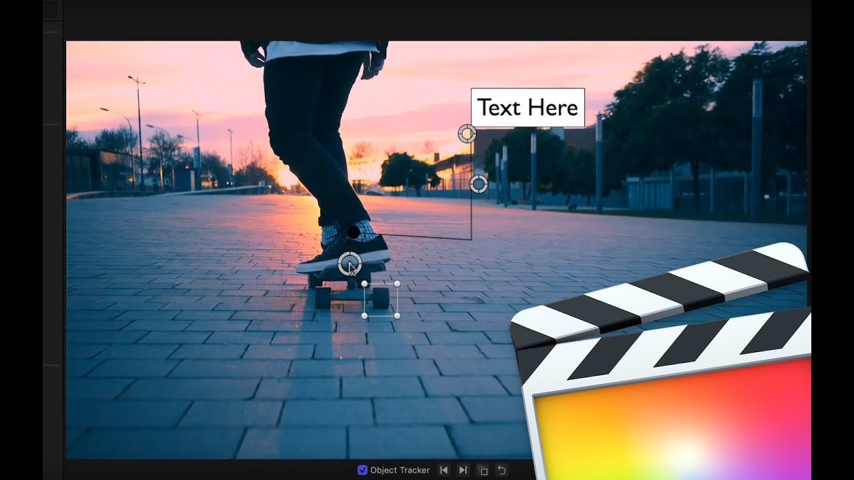Jump to next tracker with skip-forward icon
The image size is (854, 480).
463,470
